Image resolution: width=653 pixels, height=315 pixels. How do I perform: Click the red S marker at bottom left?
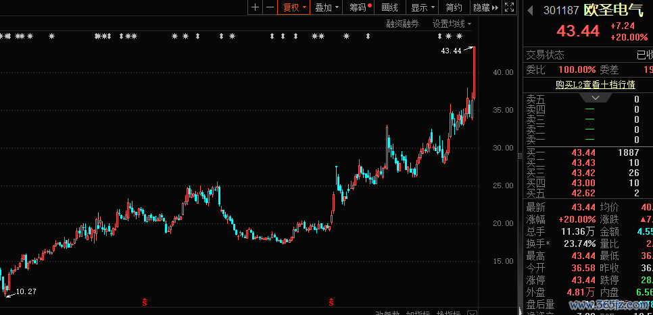(x=145, y=300)
